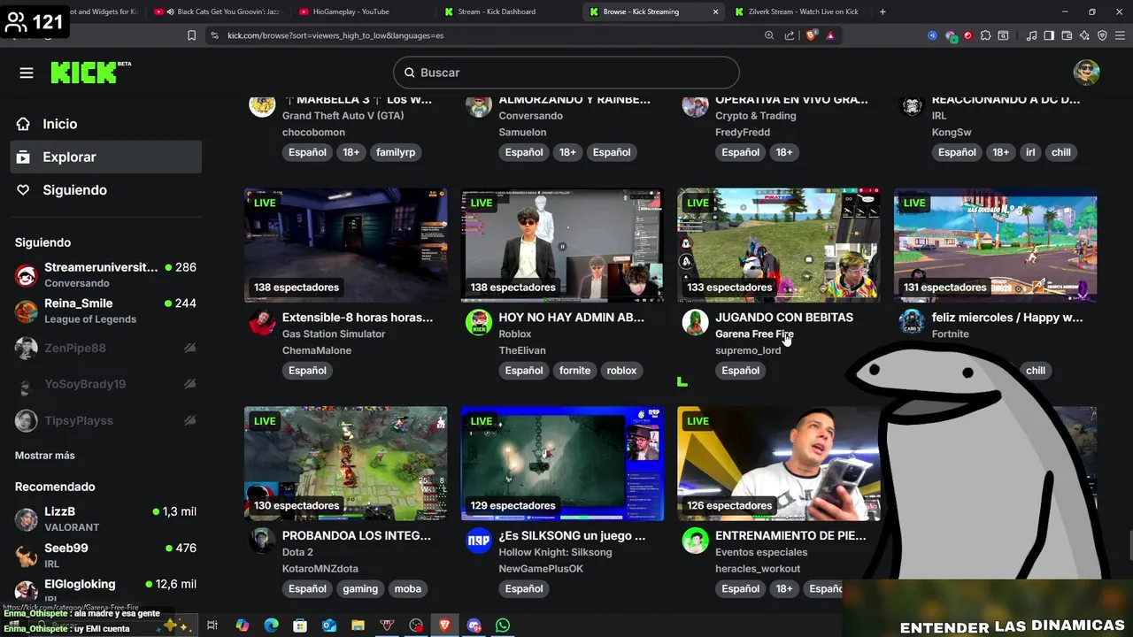Open recommended channel ElGlogloking
1133x637 pixels.
tap(106, 590)
